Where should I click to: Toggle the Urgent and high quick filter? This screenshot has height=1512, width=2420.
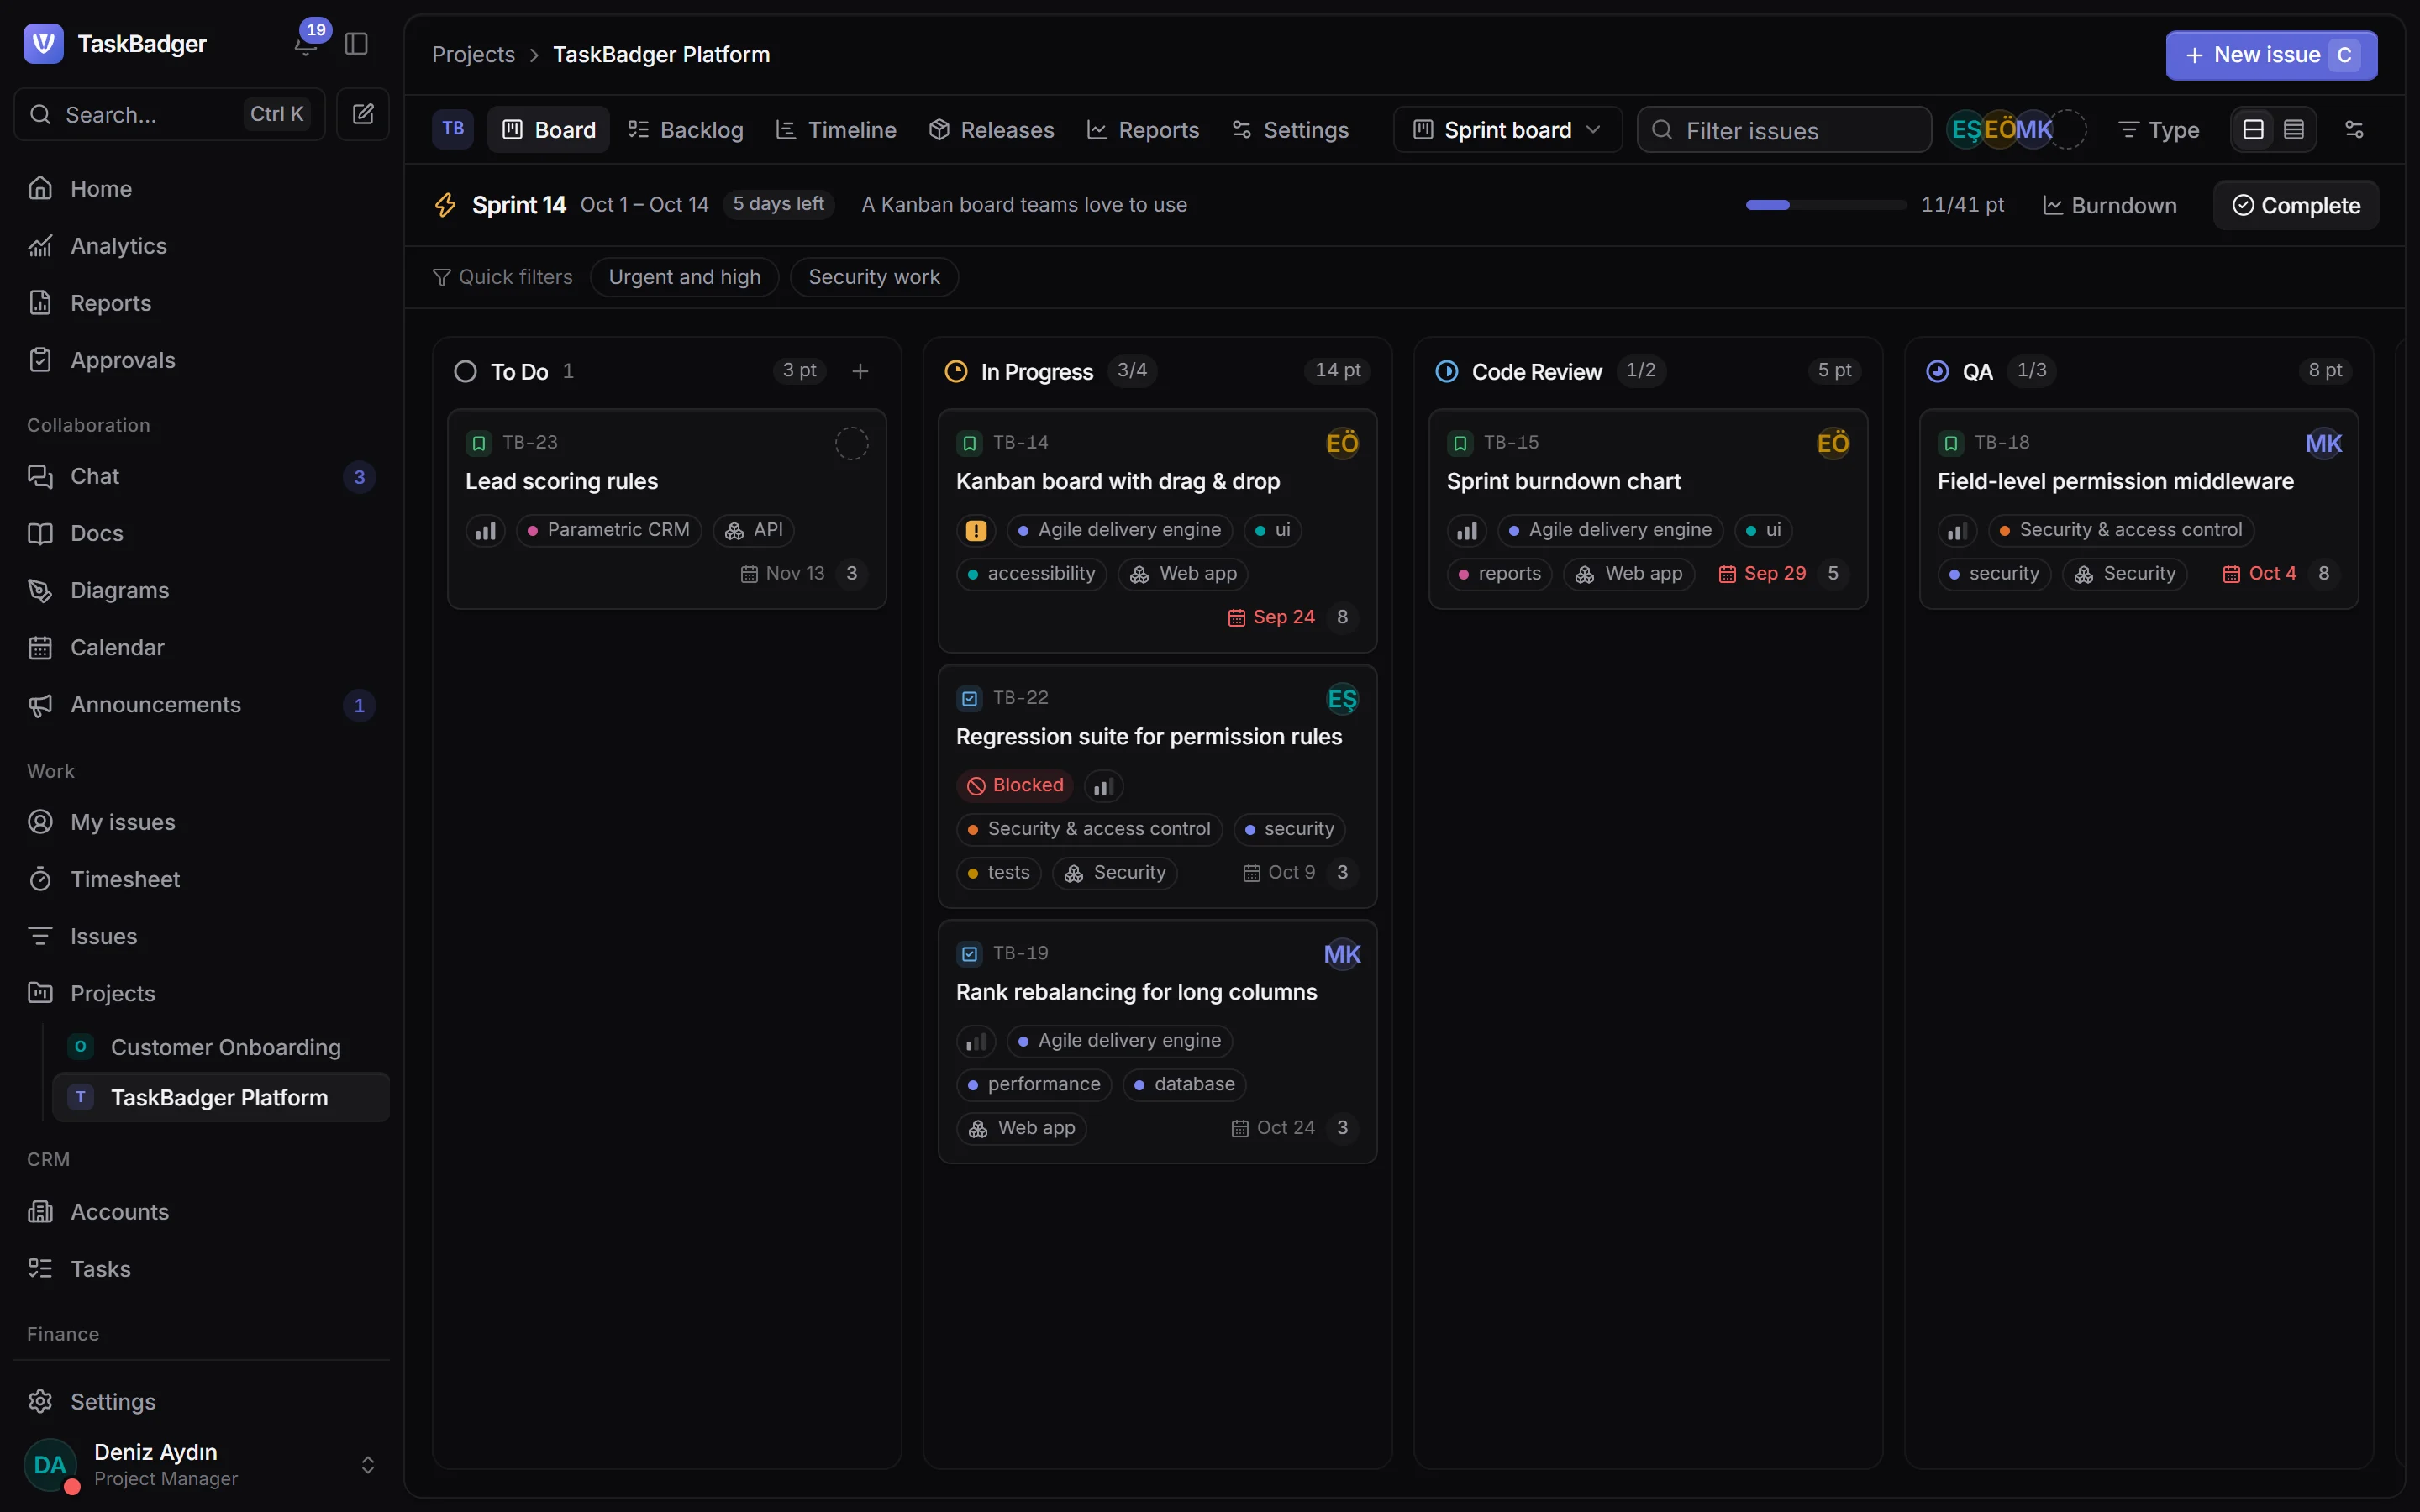(x=684, y=277)
